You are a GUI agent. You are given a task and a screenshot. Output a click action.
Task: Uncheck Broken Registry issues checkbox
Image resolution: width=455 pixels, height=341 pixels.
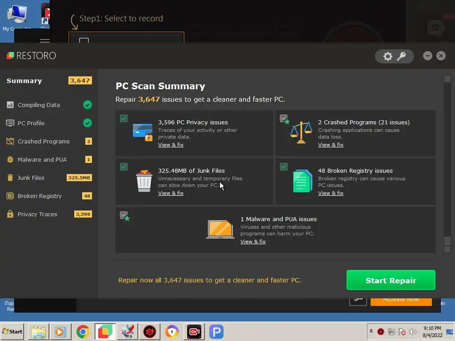[x=284, y=167]
